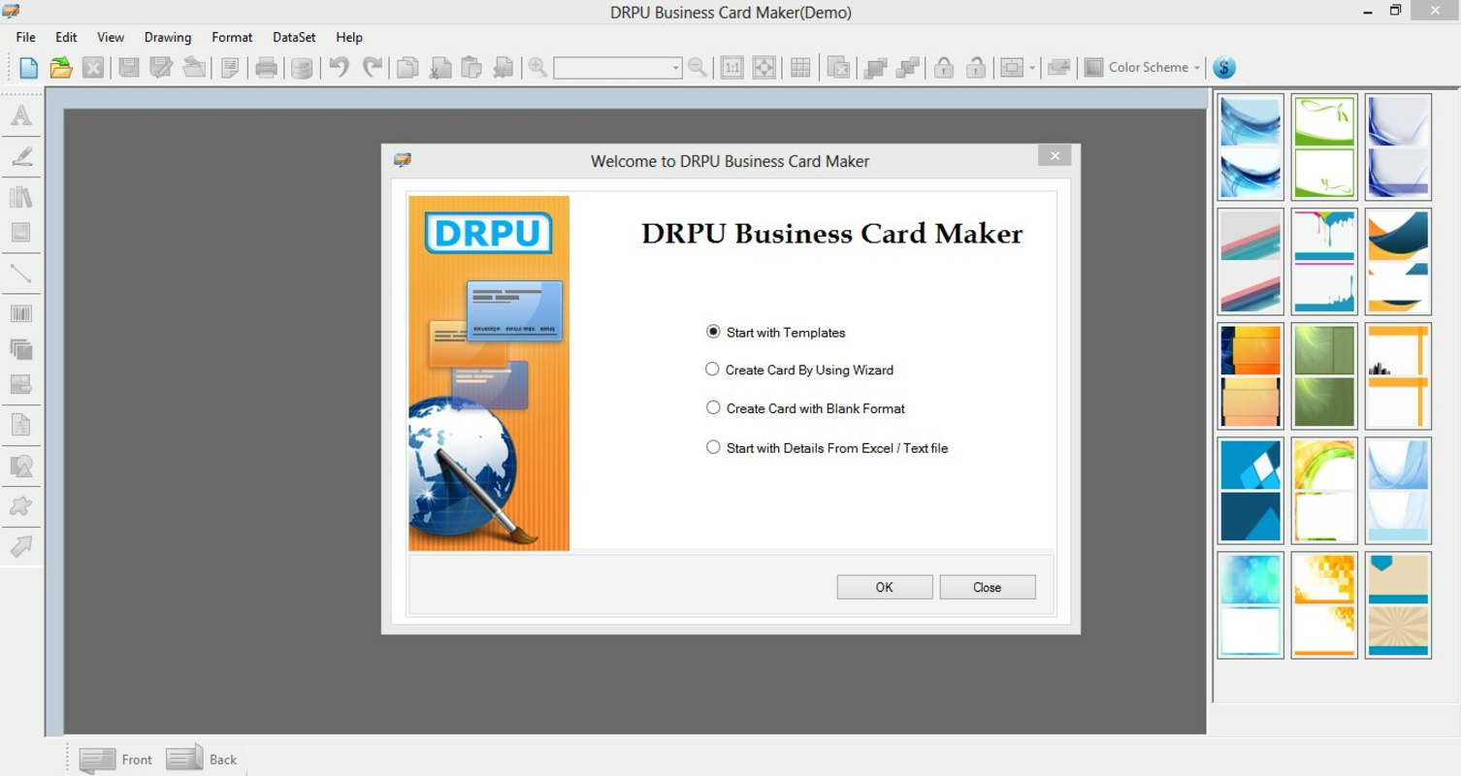Click the Paste clipboard icon
Screen dimensions: 1461x776
[471, 68]
